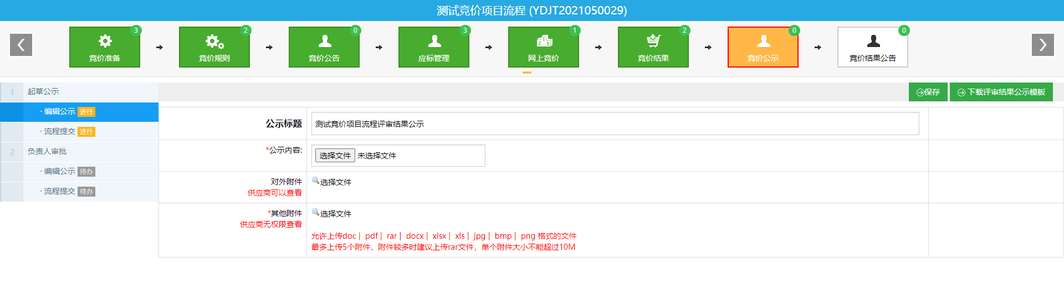1064x283 pixels.
Task: Click the 最多上传5个附件 size limit hint
Action: (x=443, y=247)
